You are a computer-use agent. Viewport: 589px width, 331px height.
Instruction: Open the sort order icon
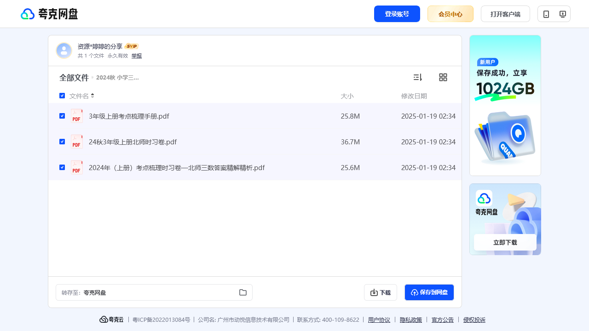point(418,77)
